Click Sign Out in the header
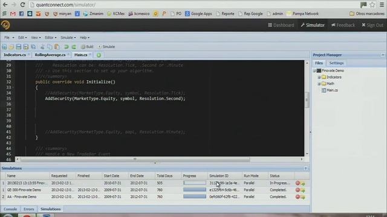387x217 pixels. click(x=372, y=25)
